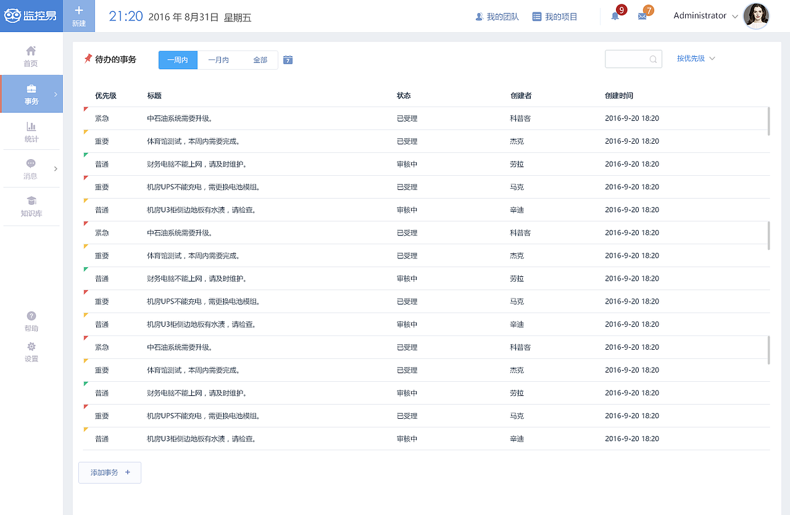The image size is (790, 515).
Task: Open 设置 gear icon in sidebar
Action: tap(31, 347)
